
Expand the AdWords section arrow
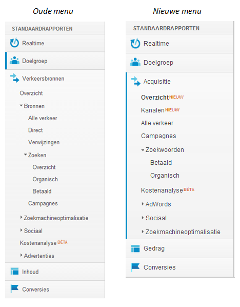click(x=143, y=204)
